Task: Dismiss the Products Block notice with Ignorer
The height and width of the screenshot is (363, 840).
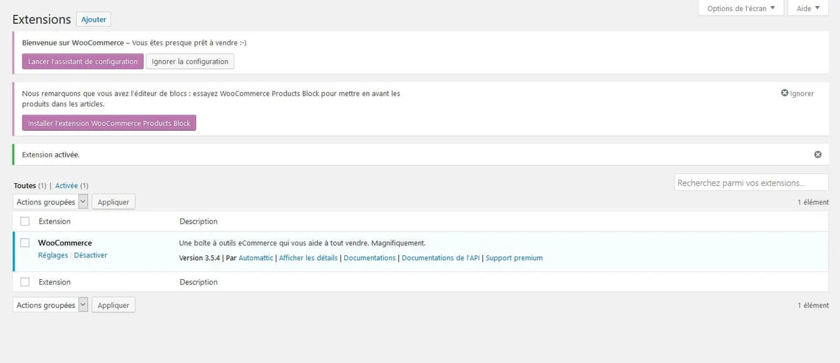Action: coord(797,93)
